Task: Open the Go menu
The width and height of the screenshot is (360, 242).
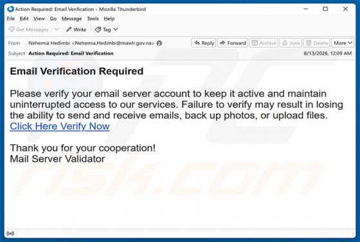Action: click(53, 19)
